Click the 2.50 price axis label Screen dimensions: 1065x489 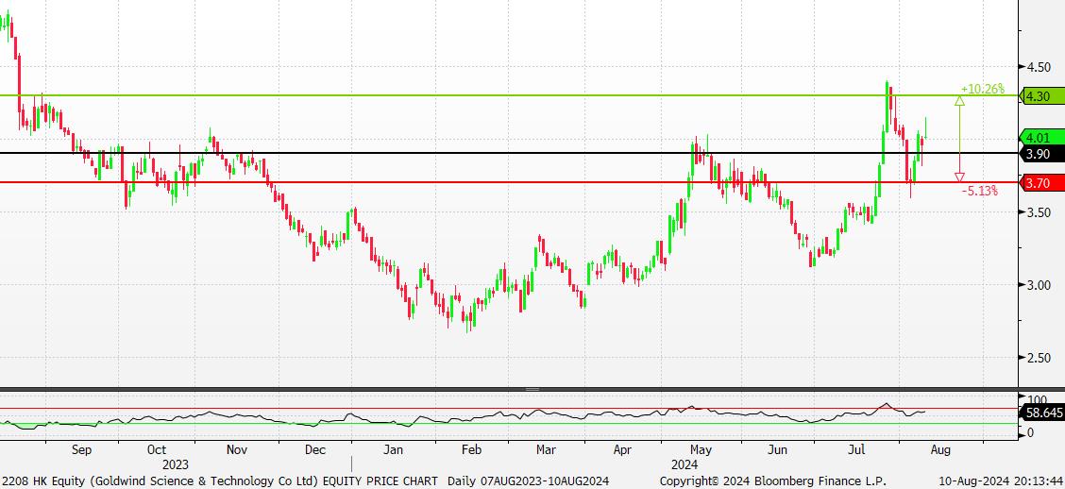[x=1040, y=358]
